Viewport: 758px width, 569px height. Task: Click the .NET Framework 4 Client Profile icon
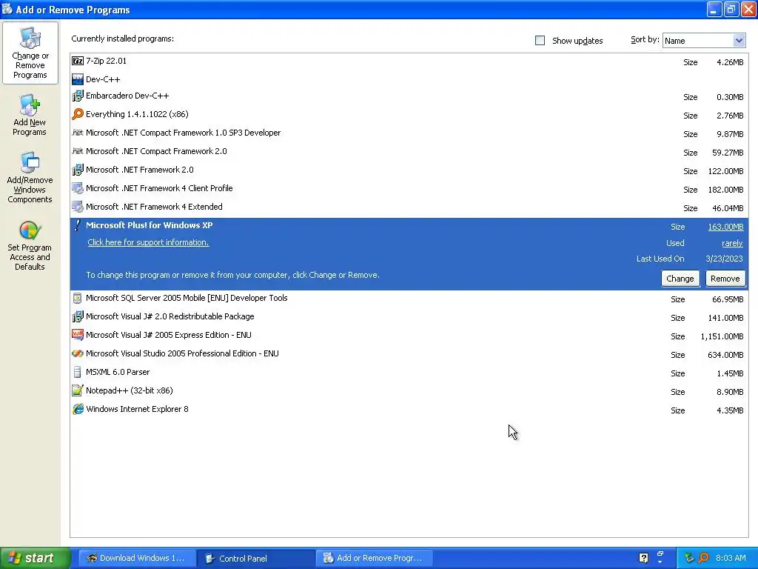point(77,188)
